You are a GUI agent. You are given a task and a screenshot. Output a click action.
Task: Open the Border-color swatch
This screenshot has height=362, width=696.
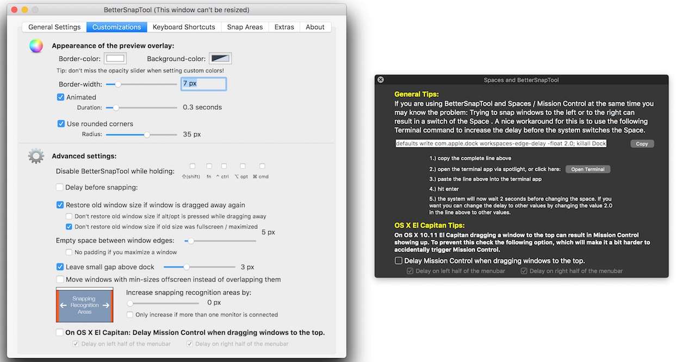(115, 59)
